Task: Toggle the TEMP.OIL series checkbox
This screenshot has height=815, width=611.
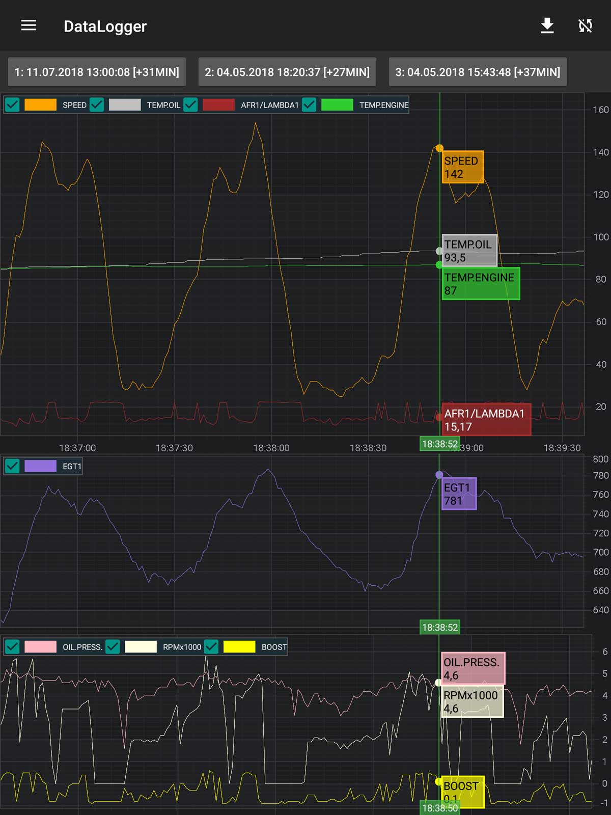Action: (x=97, y=105)
